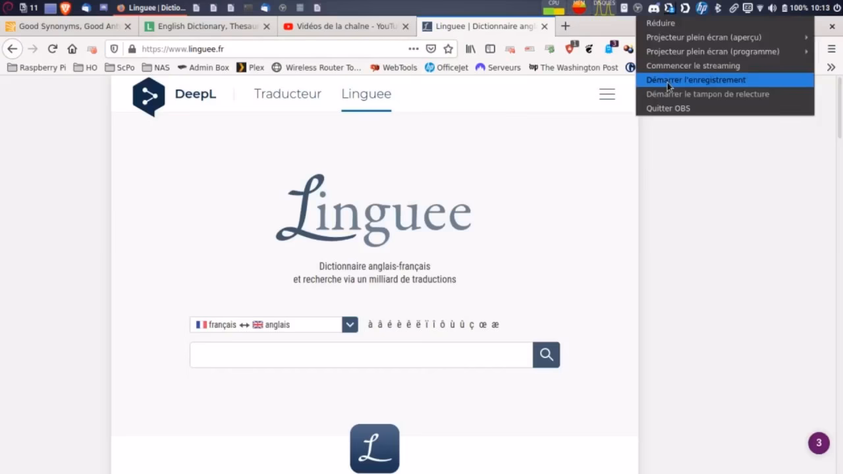The width and height of the screenshot is (843, 474).
Task: Open the Discord icon in the system tray
Action: point(654,8)
